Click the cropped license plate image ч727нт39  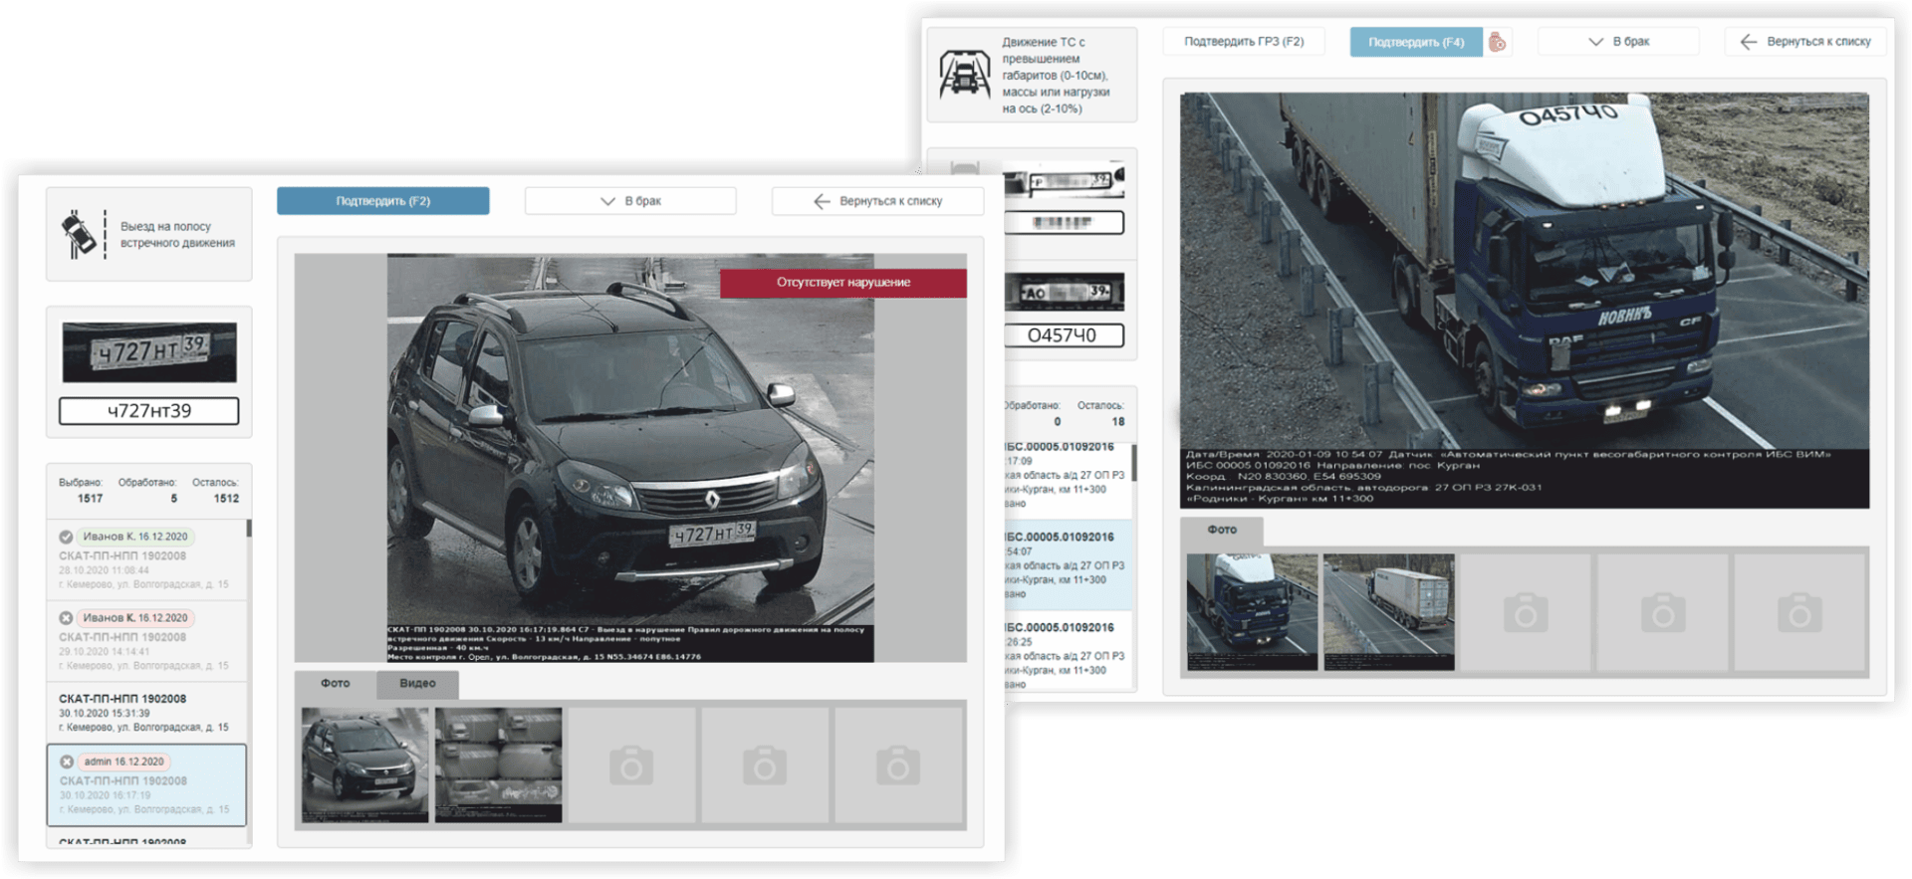[x=149, y=352]
